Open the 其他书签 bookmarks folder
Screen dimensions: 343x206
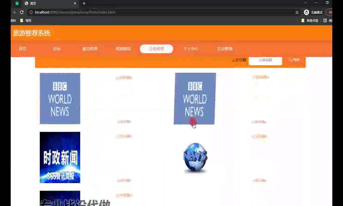coord(310,21)
